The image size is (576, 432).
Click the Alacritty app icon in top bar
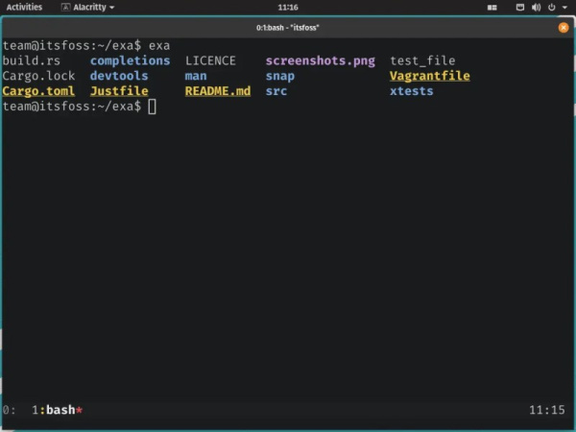coord(65,7)
